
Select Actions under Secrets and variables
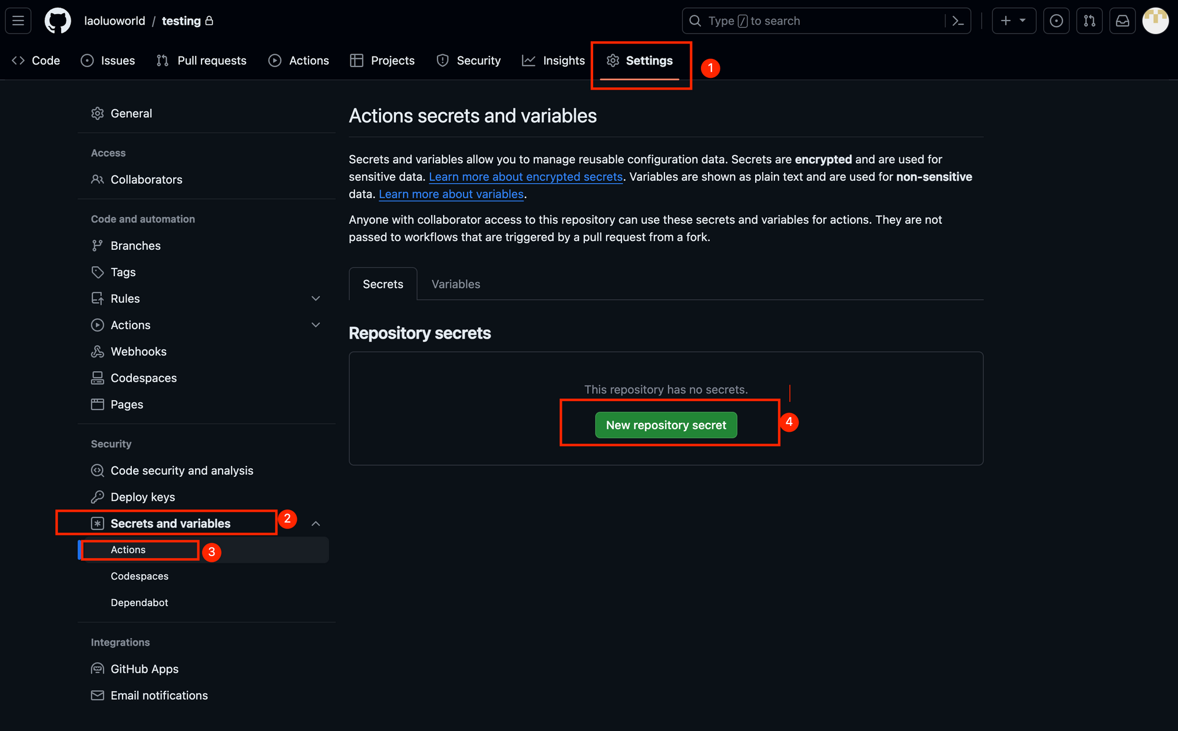click(128, 548)
